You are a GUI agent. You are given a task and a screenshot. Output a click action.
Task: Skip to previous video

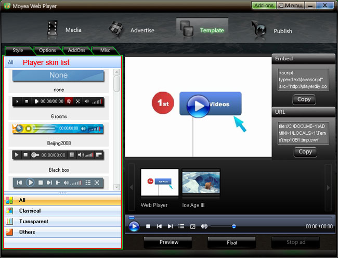click(159, 226)
